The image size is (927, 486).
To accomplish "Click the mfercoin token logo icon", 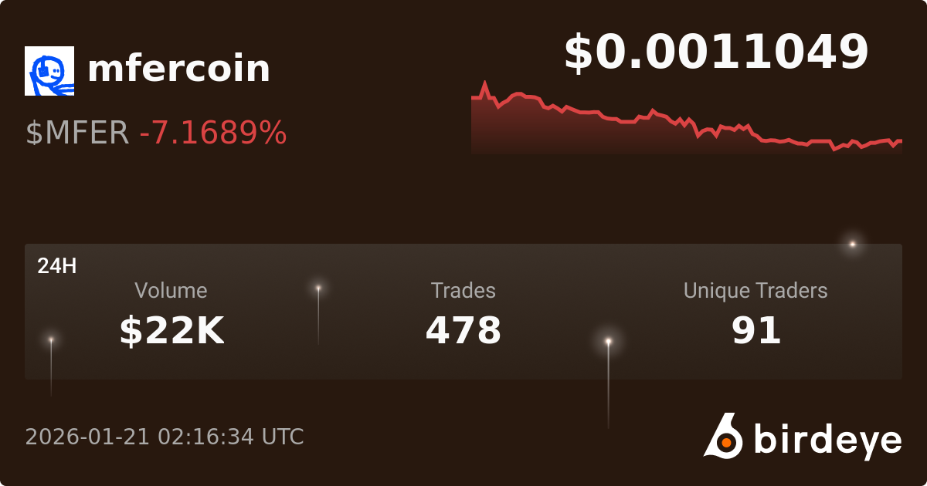I will (49, 71).
